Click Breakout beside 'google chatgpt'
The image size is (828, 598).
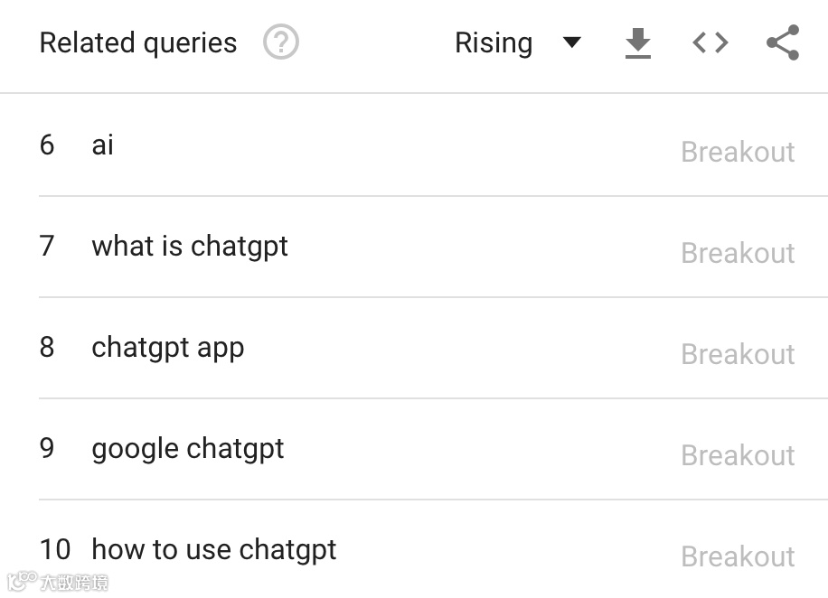(x=738, y=454)
